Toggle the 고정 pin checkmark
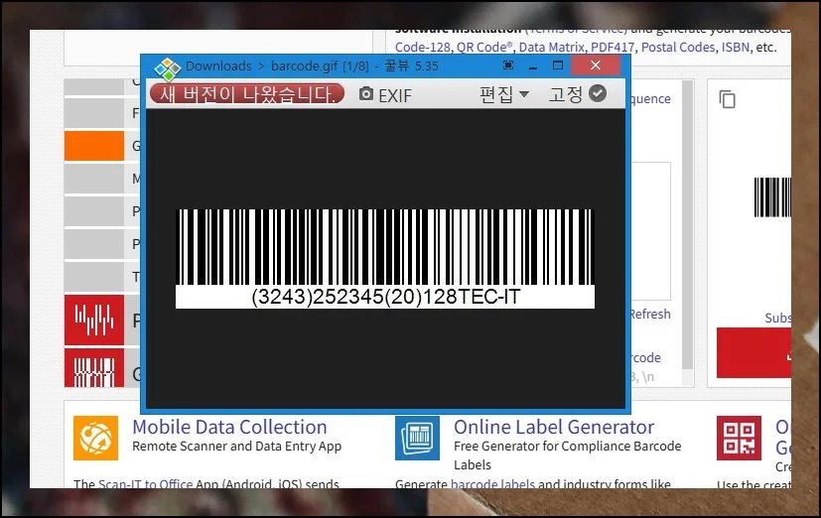Viewport: 821px width, 518px height. [597, 93]
